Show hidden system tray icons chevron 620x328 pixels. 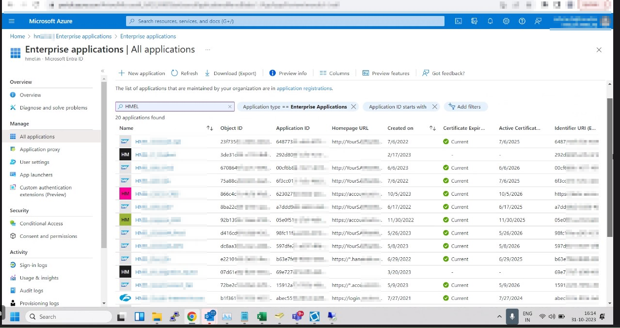click(x=499, y=316)
